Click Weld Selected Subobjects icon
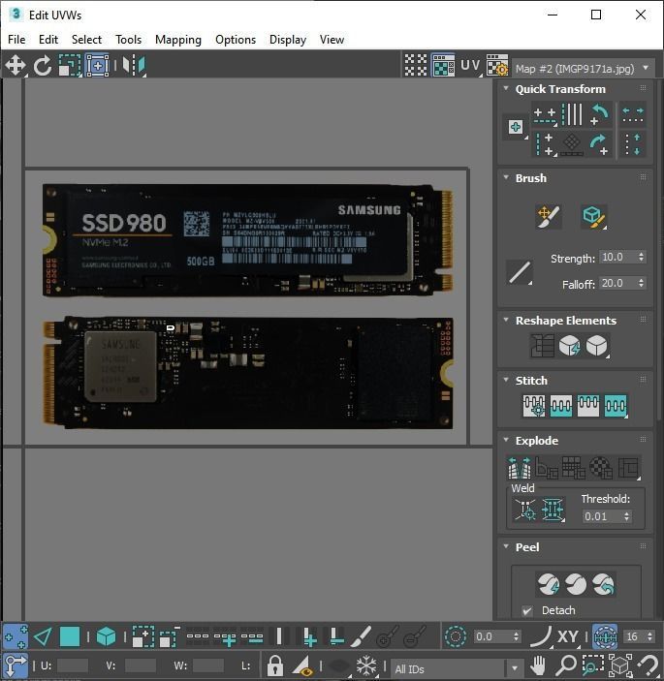664x681 pixels. pyautogui.click(x=553, y=510)
